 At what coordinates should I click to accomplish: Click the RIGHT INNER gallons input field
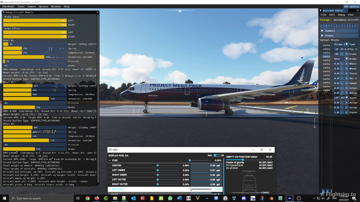click(206, 175)
